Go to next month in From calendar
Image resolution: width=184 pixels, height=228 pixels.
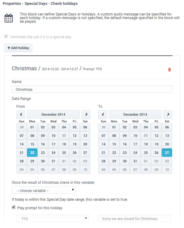point(86,115)
